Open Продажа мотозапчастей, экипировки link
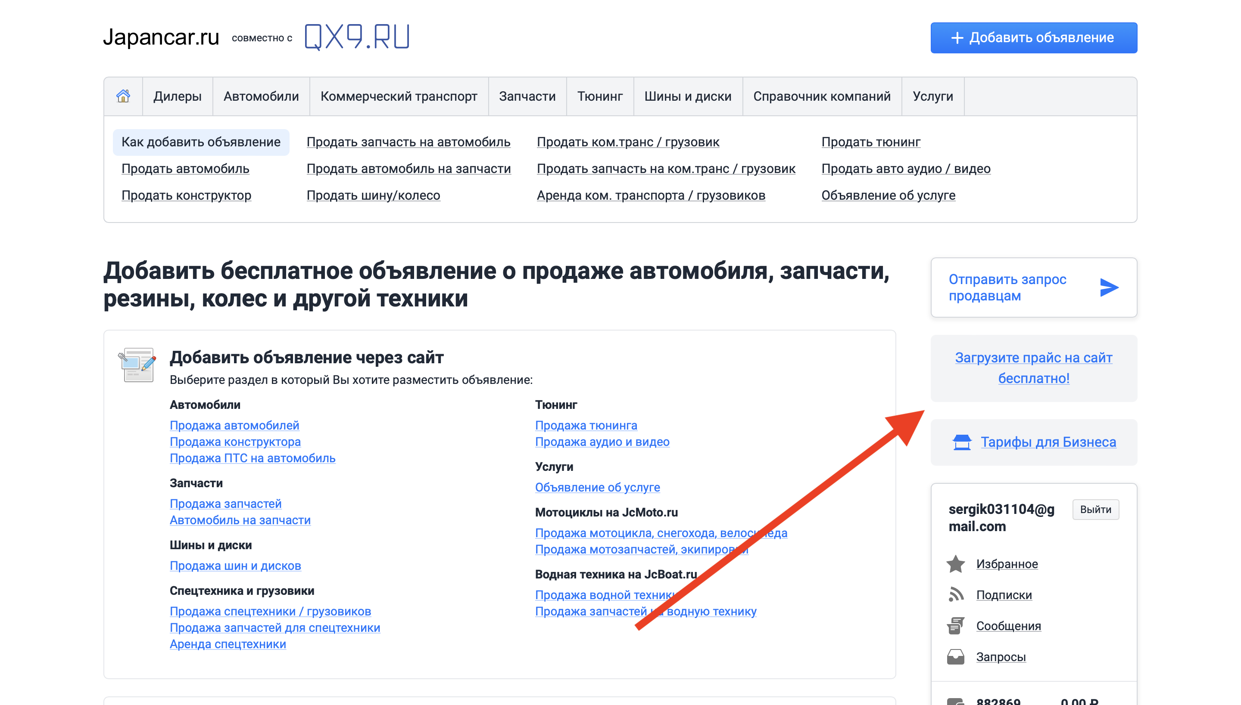1241x705 pixels. (x=641, y=550)
